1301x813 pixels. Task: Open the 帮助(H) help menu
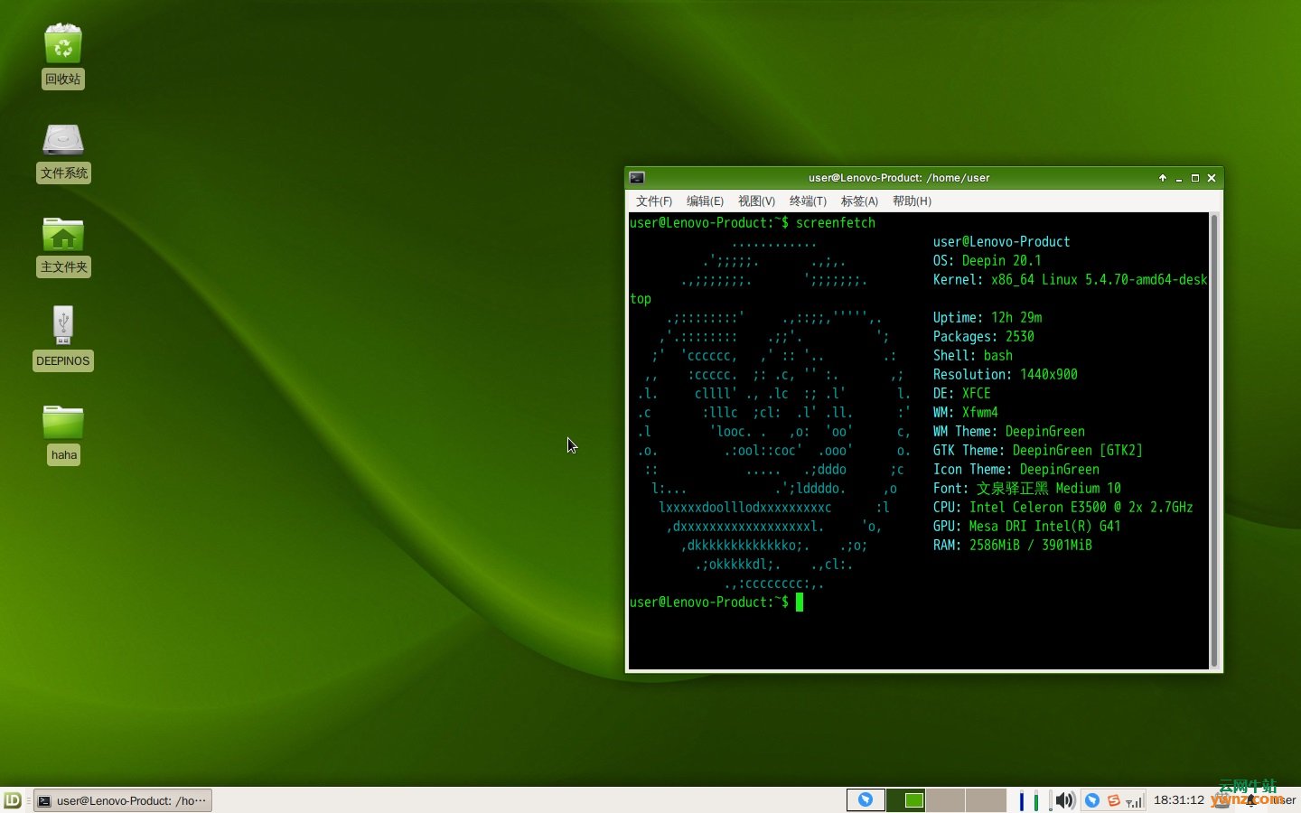click(912, 201)
